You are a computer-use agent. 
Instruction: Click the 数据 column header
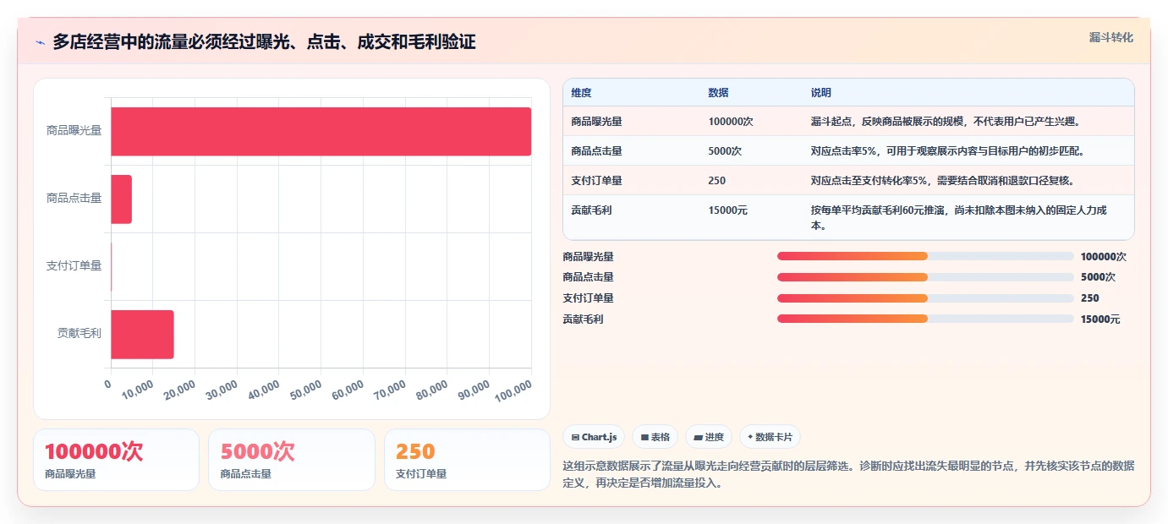coord(718,93)
